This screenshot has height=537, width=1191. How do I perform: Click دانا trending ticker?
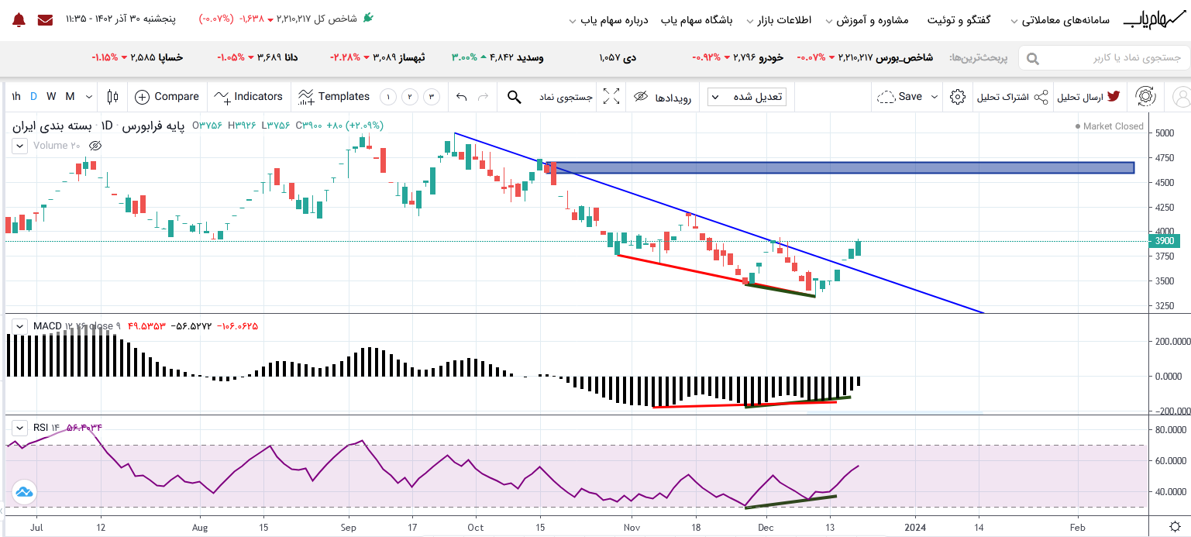[257, 57]
